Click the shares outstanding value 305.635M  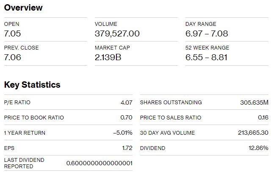254,103
